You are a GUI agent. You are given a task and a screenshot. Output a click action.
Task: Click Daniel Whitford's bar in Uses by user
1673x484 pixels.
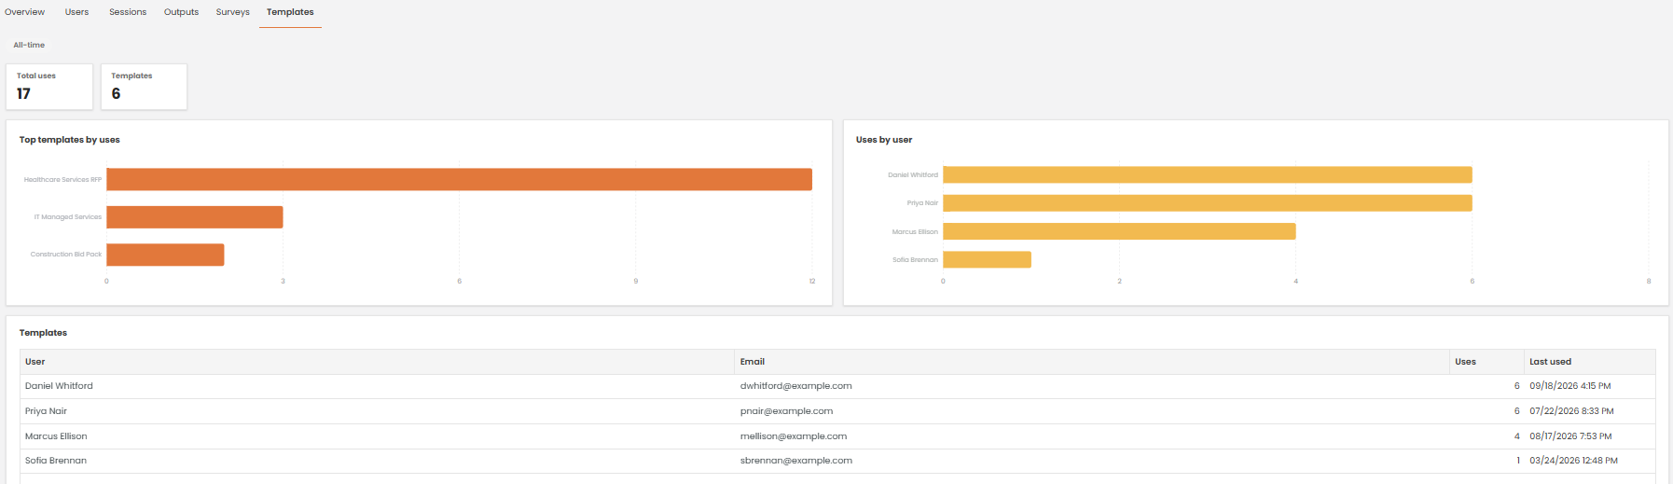1208,174
